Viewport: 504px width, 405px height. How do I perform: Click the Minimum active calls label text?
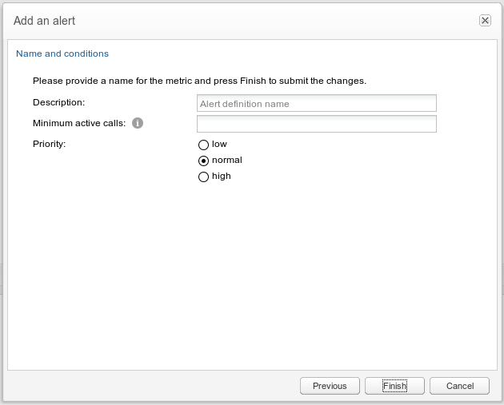pyautogui.click(x=79, y=123)
